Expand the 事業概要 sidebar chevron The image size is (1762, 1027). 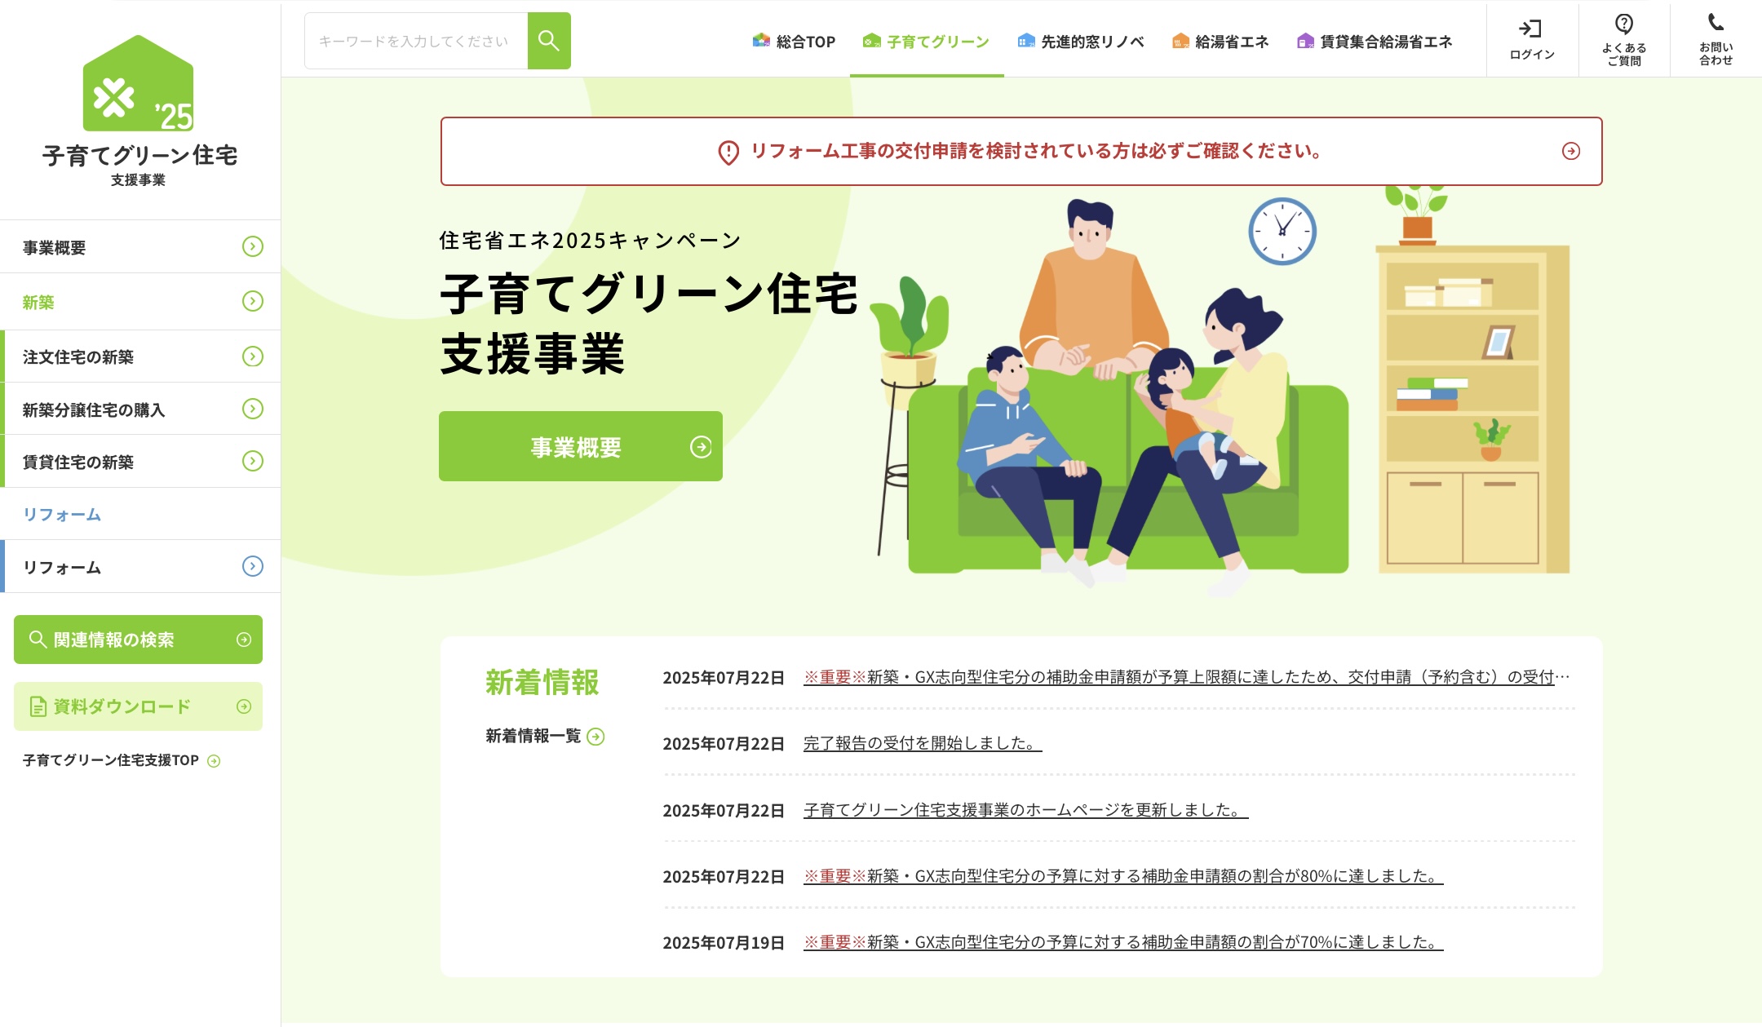tap(253, 246)
